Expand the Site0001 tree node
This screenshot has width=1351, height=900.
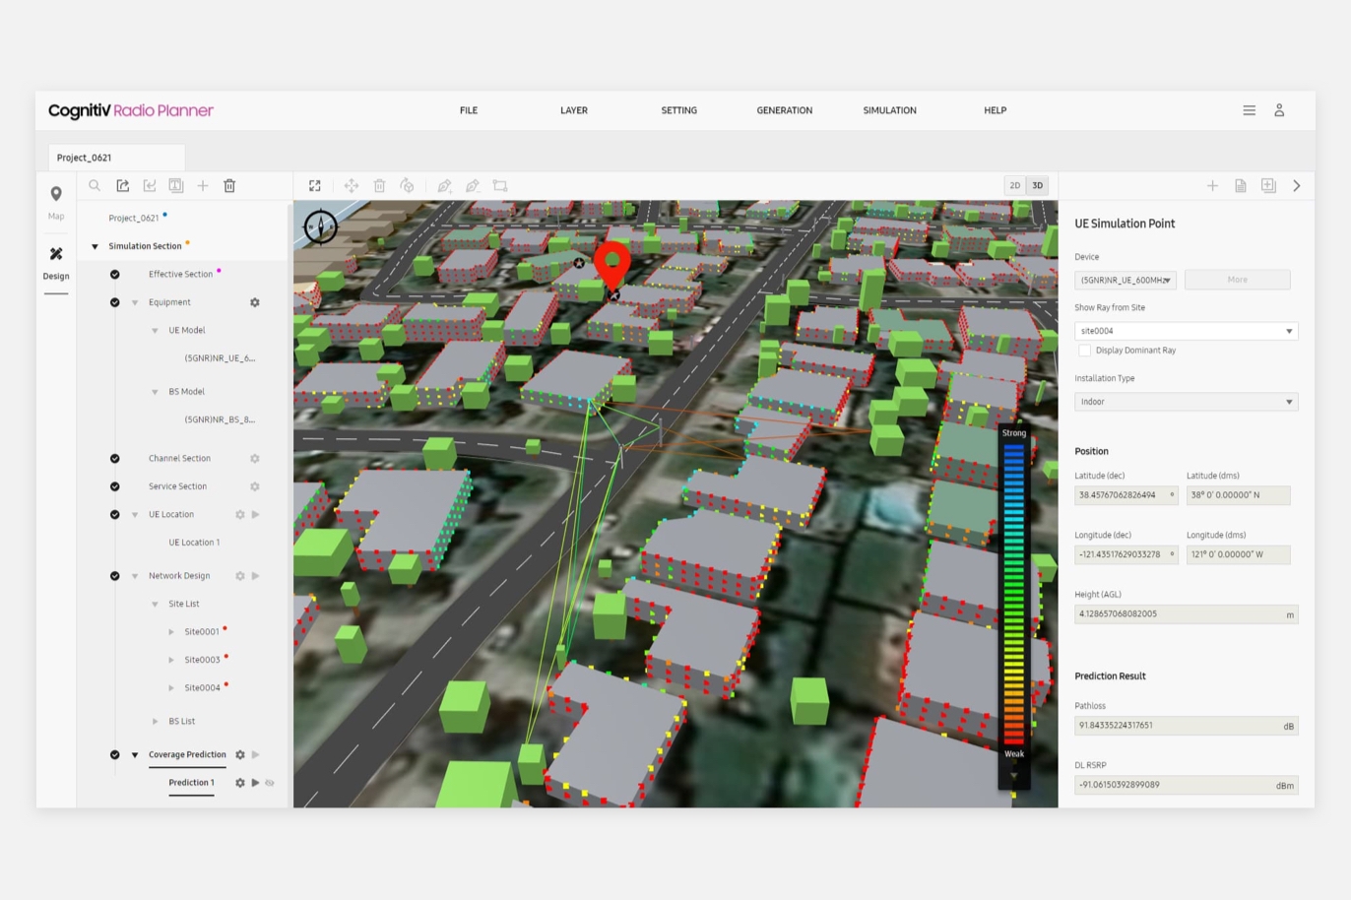click(171, 632)
